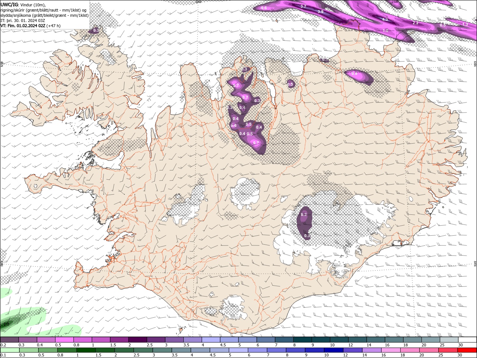Click the light purple 14 swatch in lower legend
The width and height of the screenshot is (477, 358).
(x=372, y=350)
